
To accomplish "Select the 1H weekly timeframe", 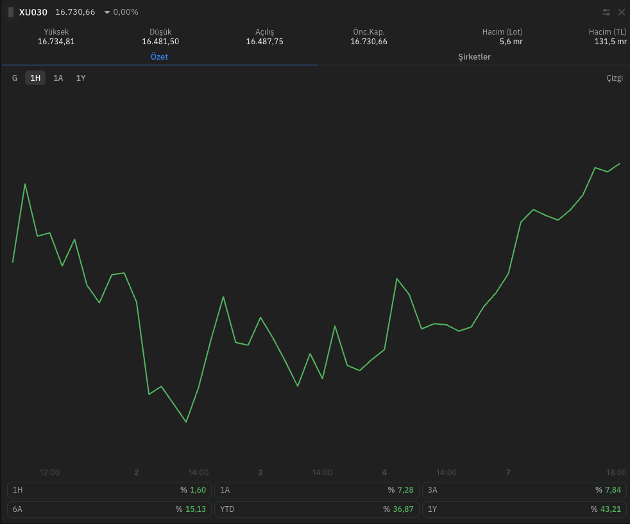I will tap(35, 78).
